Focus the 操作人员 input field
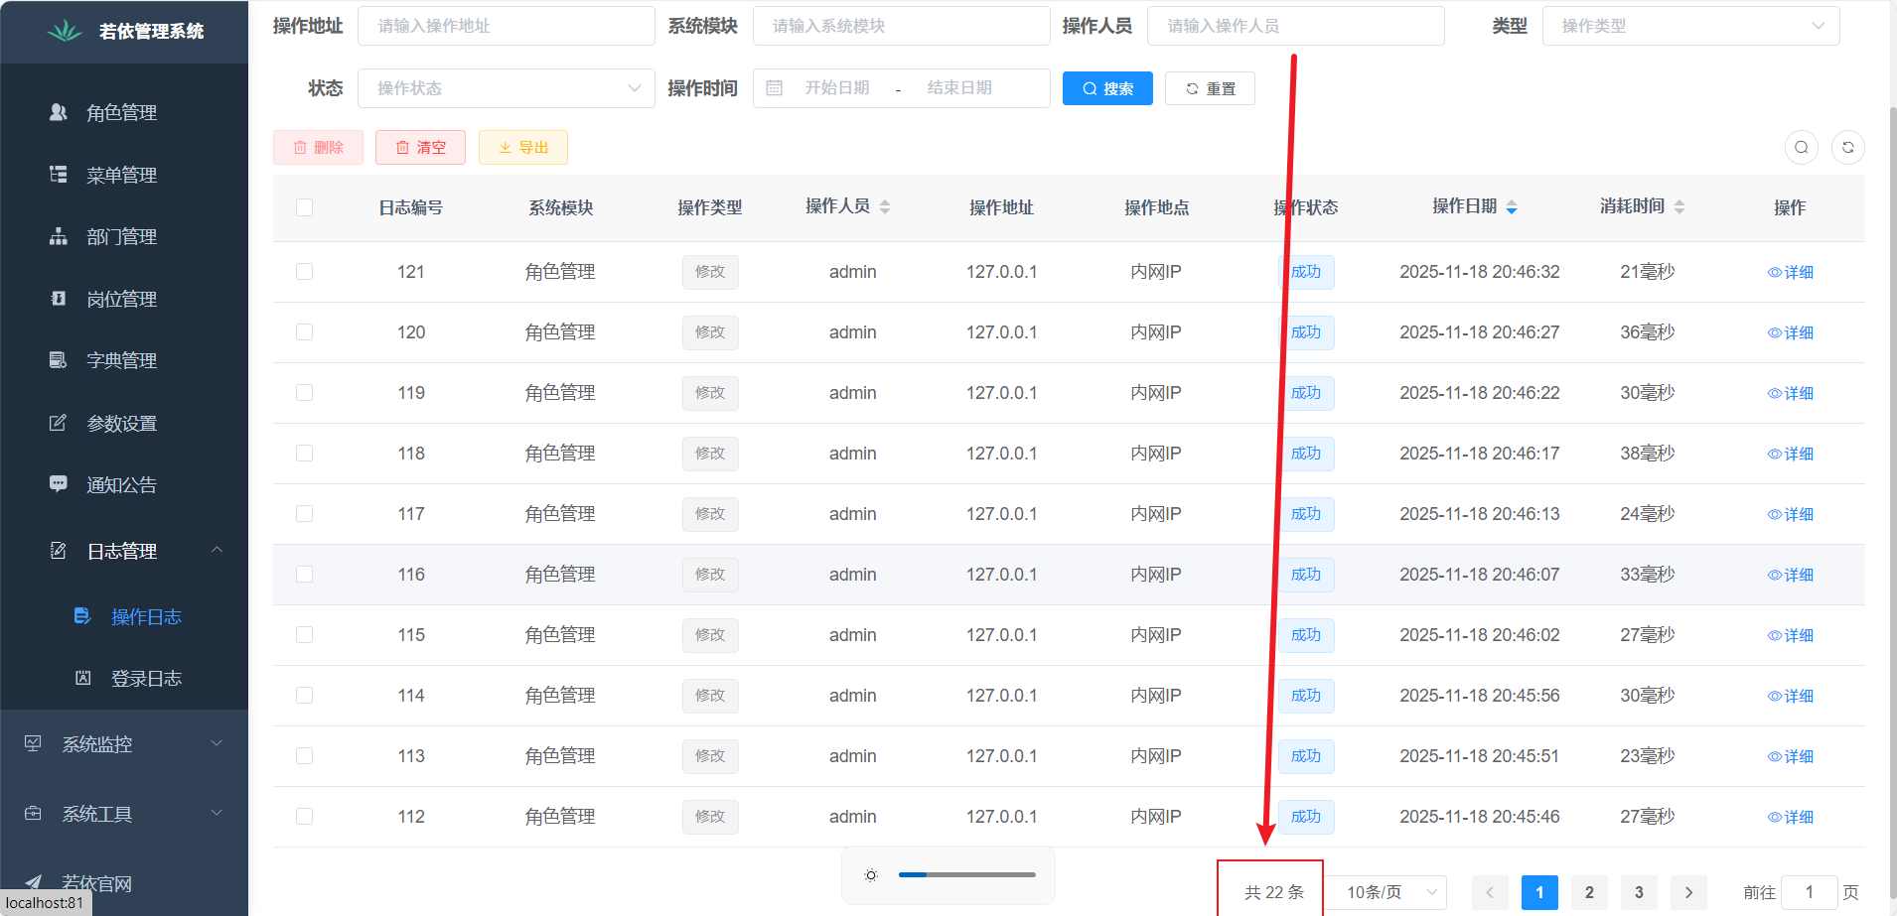Viewport: 1897px width, 916px height. (1295, 26)
